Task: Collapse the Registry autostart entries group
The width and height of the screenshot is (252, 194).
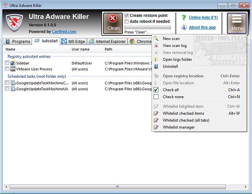Action: pos(29,56)
